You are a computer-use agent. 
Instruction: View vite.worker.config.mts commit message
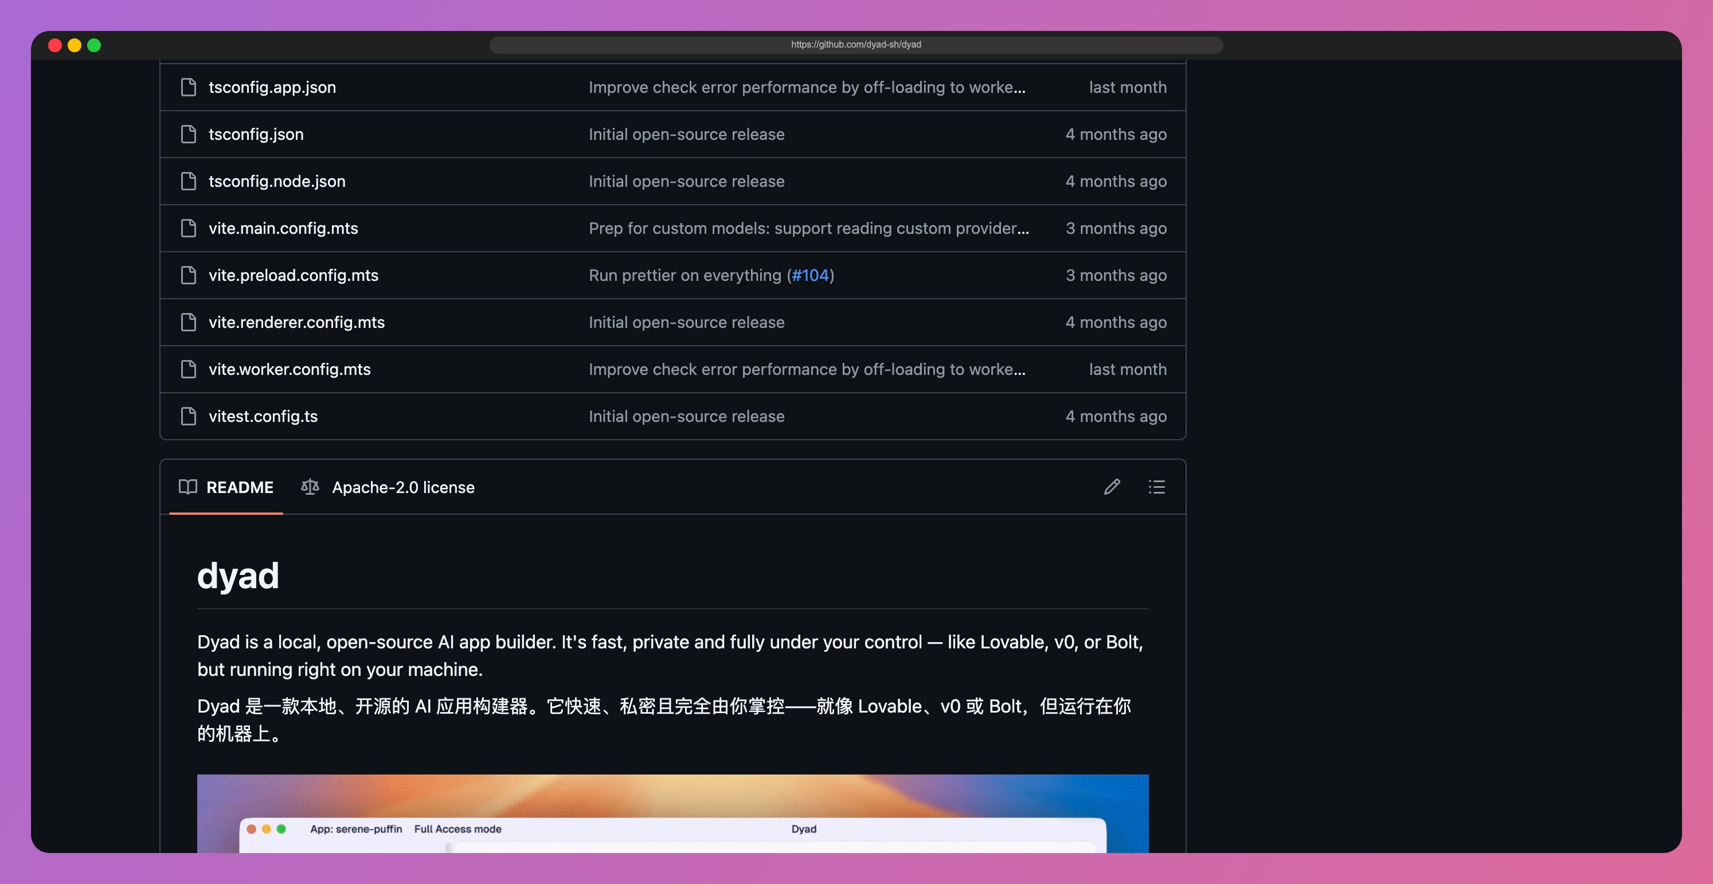[x=807, y=369]
